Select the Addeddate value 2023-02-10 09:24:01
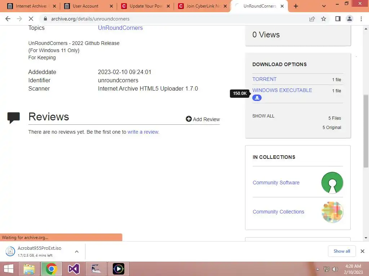Viewport: 369px width, 276px height. pyautogui.click(x=124, y=72)
